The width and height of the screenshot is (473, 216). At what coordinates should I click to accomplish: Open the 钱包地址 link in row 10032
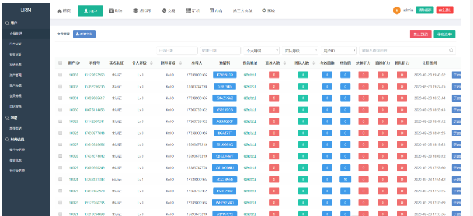click(250, 87)
